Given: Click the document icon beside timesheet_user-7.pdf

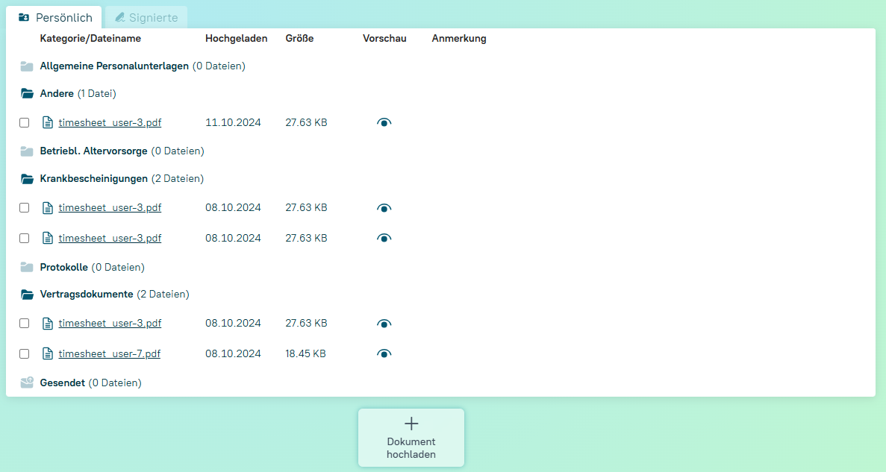Looking at the screenshot, I should pyautogui.click(x=48, y=354).
